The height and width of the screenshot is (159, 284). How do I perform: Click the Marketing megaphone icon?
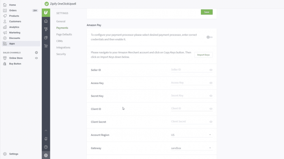[5, 32]
